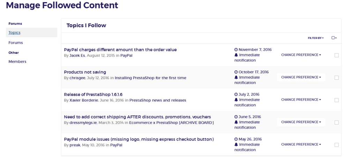The image size is (349, 161).
Task: Click clock icon beside November 7, 2016
Action: (236, 50)
